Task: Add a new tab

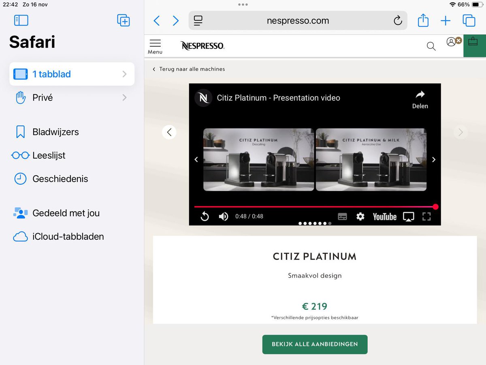Action: pyautogui.click(x=446, y=21)
